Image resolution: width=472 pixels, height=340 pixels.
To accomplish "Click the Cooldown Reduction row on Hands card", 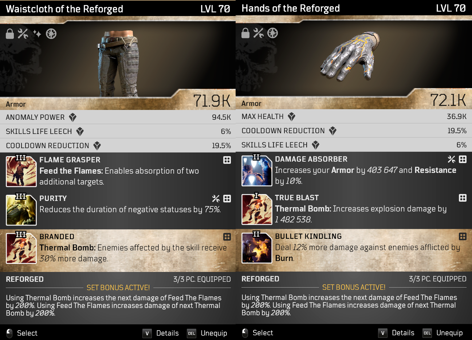I will tap(354, 131).
